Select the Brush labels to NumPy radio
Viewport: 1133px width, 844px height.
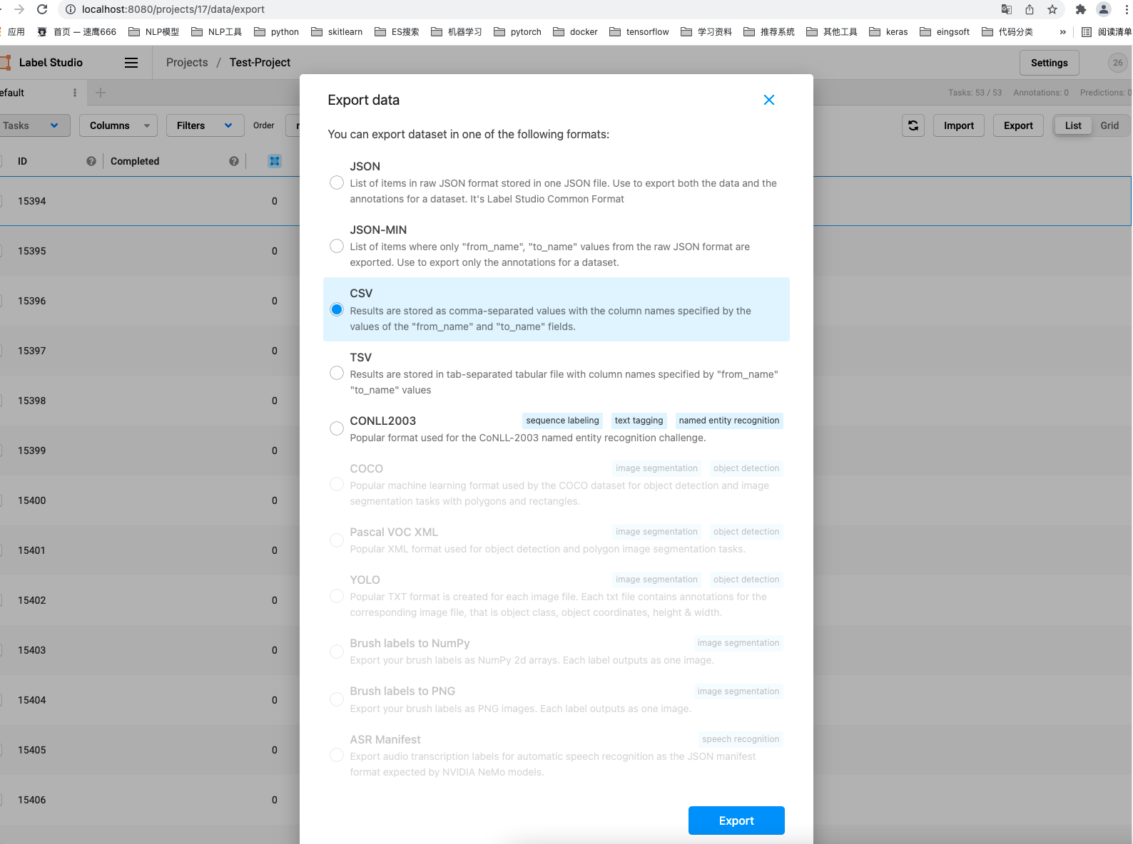pyautogui.click(x=337, y=652)
